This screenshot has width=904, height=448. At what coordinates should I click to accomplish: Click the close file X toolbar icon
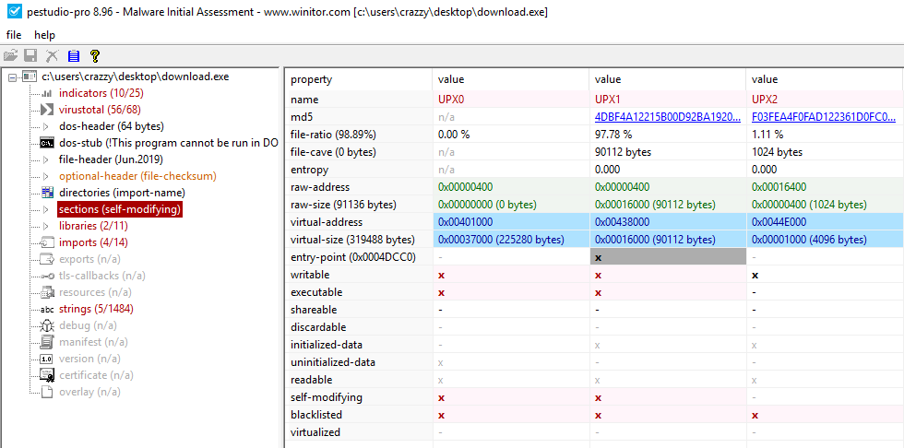tap(52, 56)
